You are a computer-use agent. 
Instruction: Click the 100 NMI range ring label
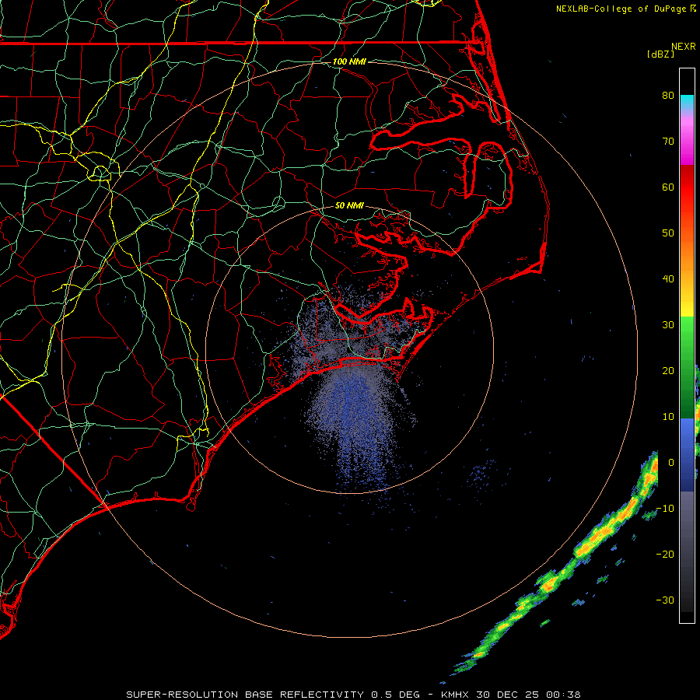click(349, 61)
